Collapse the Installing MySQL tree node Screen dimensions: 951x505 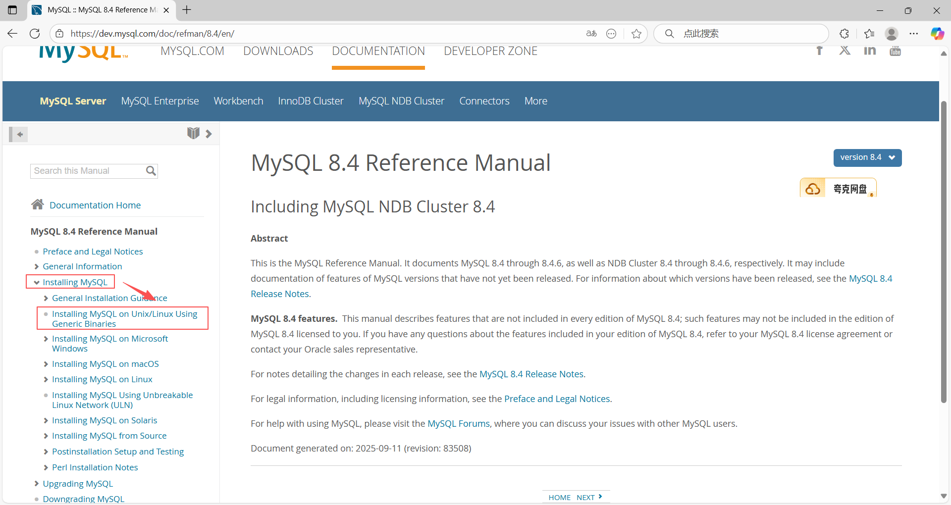coord(36,282)
